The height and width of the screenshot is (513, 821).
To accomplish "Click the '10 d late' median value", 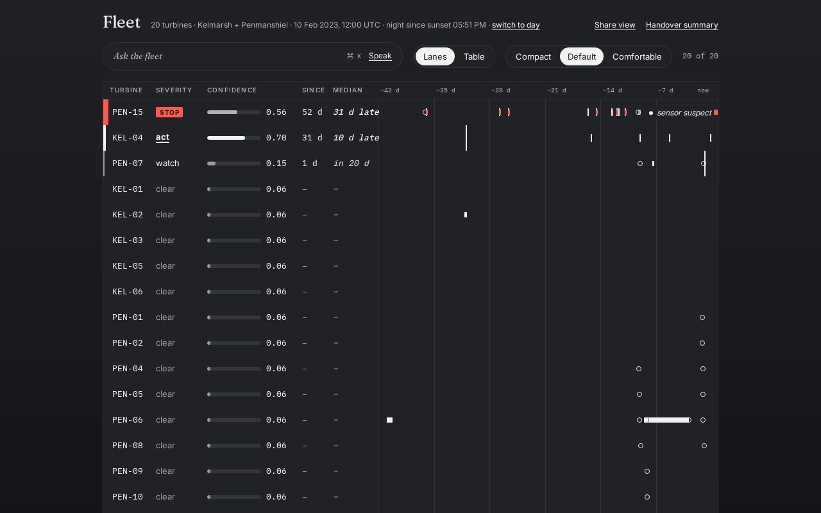I will pos(356,138).
